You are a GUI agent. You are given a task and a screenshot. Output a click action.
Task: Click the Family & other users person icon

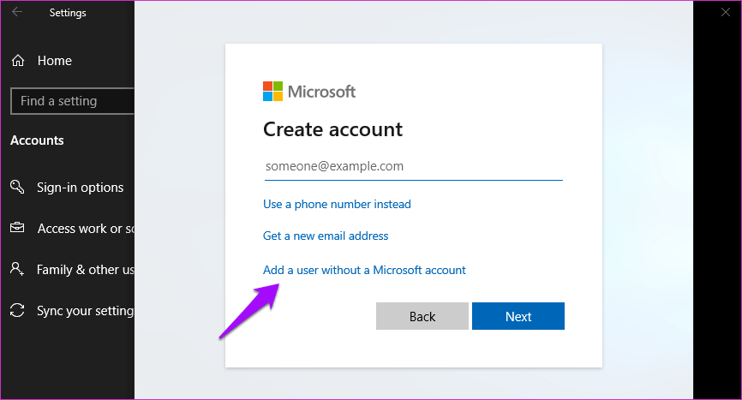(17, 269)
